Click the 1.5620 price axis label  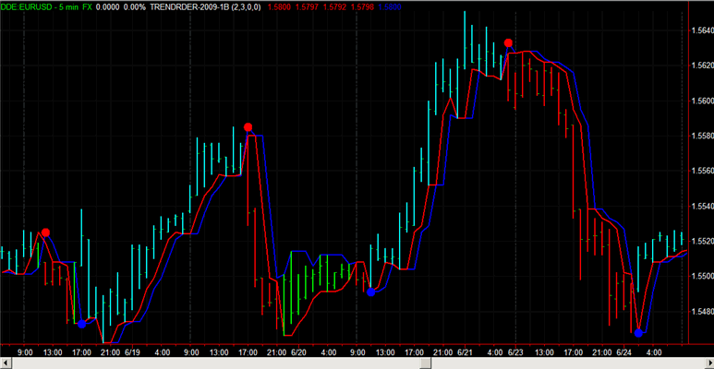[702, 65]
